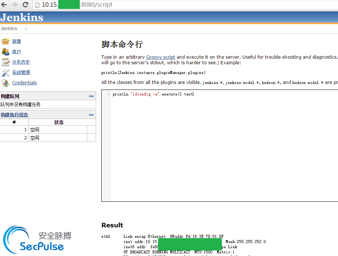This screenshot has height=256, width=338.
Task: Click into the Groovy script editor
Action: [x=224, y=146]
